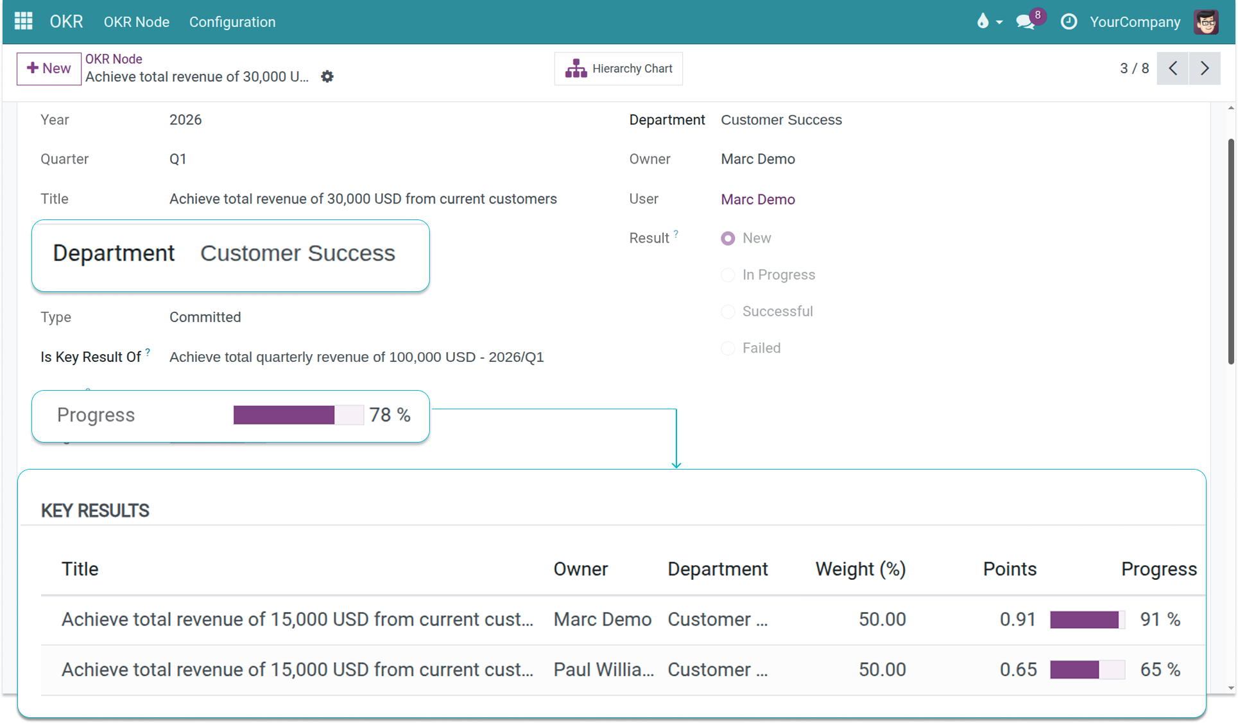Click the New button
Viewport: 1238px width, 723px height.
point(48,68)
